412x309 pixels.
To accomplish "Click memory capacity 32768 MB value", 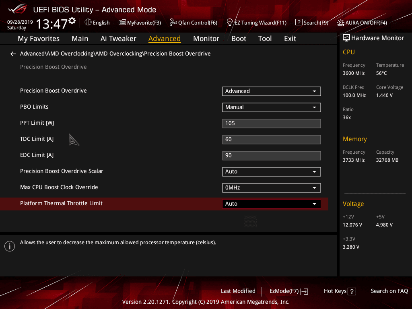I will 387,160.
